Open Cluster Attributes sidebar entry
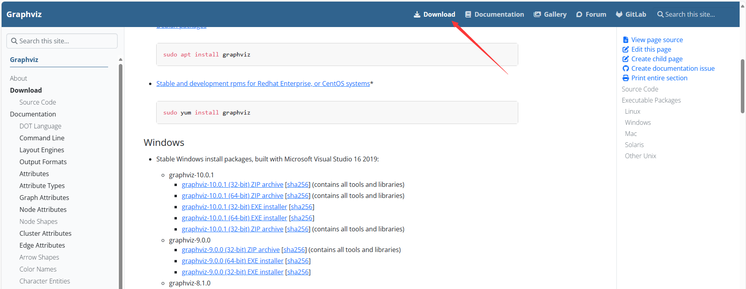The image size is (746, 289). (x=46, y=233)
